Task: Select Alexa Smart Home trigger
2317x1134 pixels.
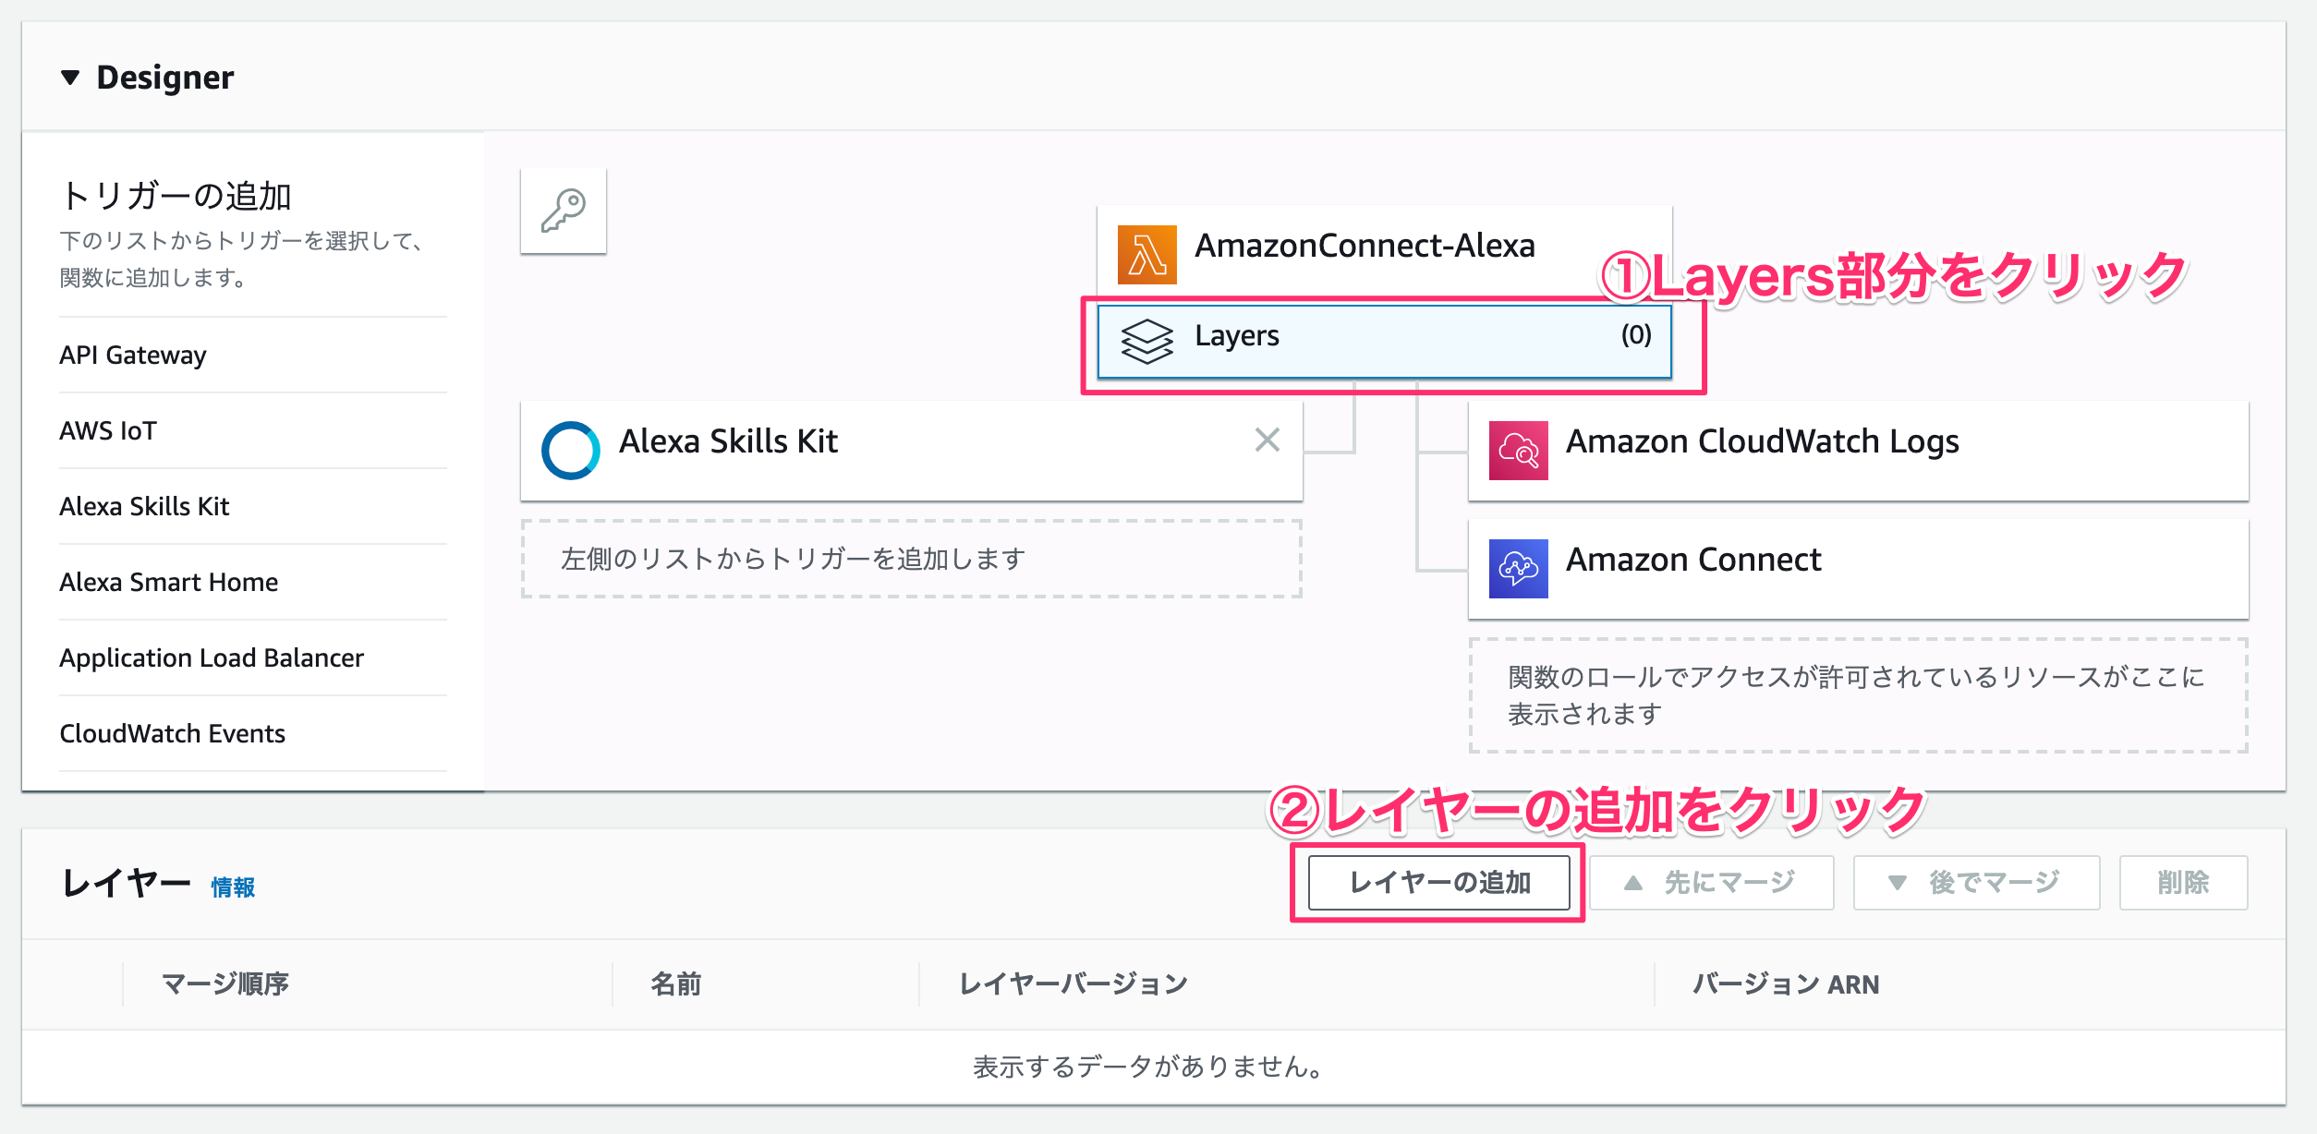Action: [x=168, y=582]
